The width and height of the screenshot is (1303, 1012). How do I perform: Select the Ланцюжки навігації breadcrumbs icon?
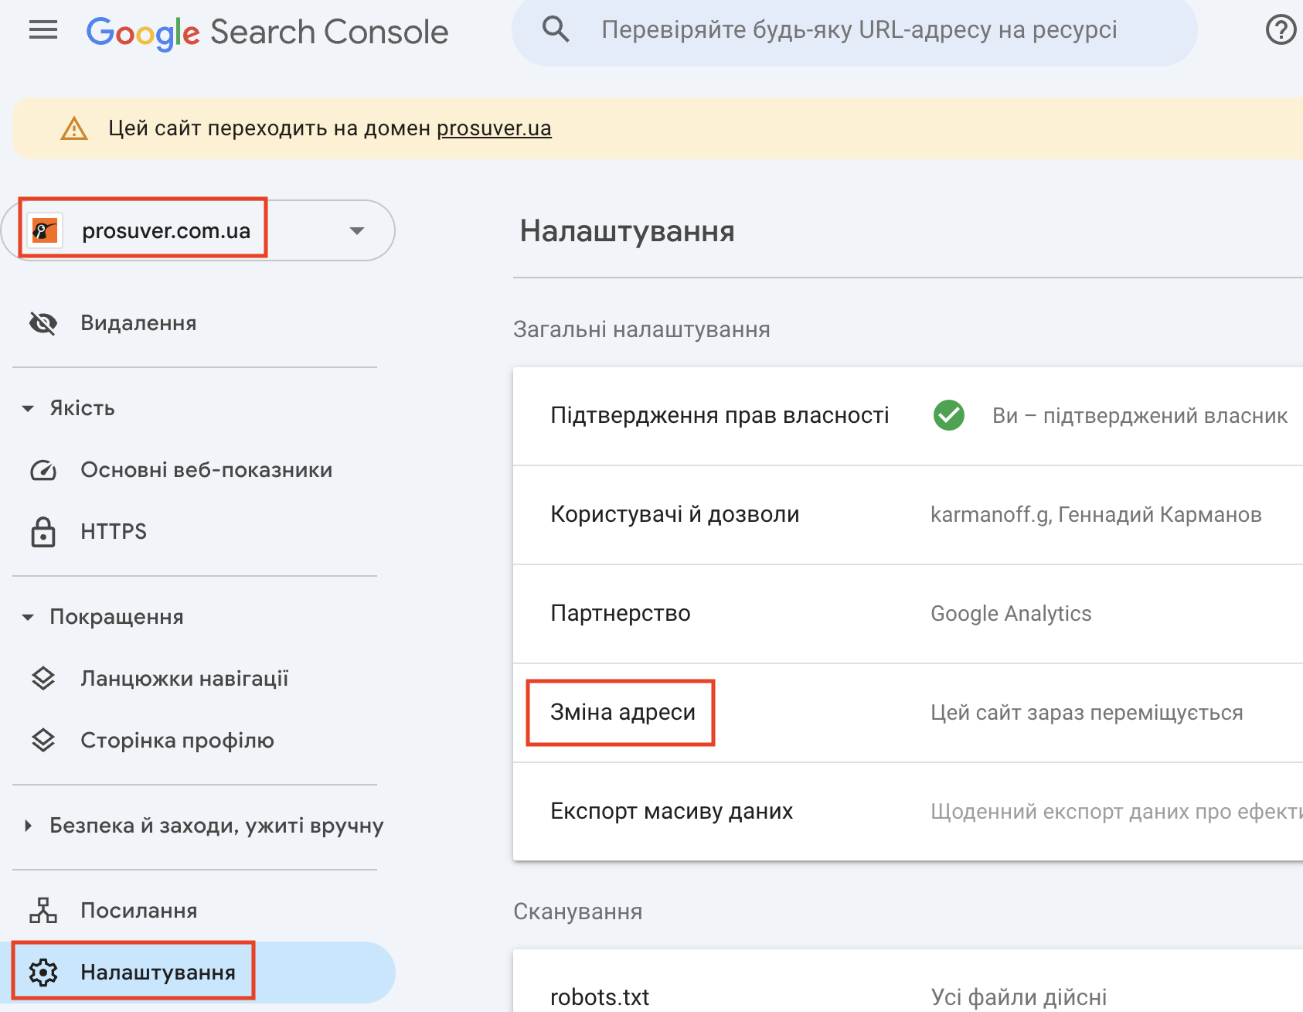click(43, 678)
